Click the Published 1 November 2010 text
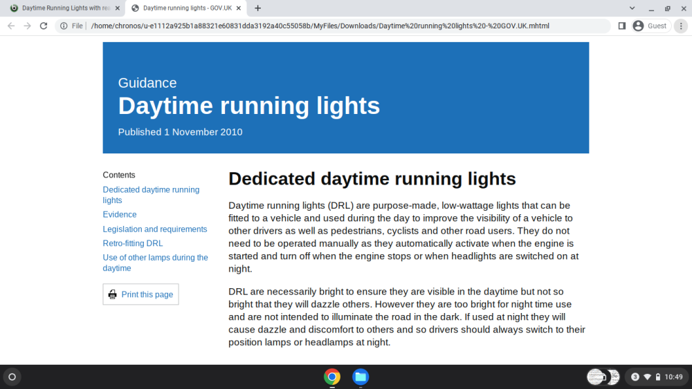The height and width of the screenshot is (389, 692). tap(180, 132)
